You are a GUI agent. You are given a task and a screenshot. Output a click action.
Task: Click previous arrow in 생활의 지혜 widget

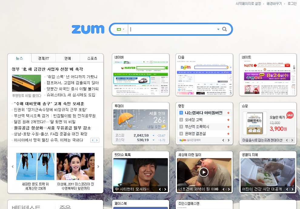click(287, 189)
